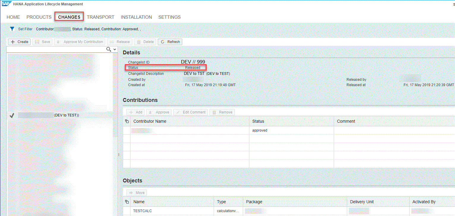Focus the changelist search field
The image size is (455, 216).
click(x=56, y=49)
